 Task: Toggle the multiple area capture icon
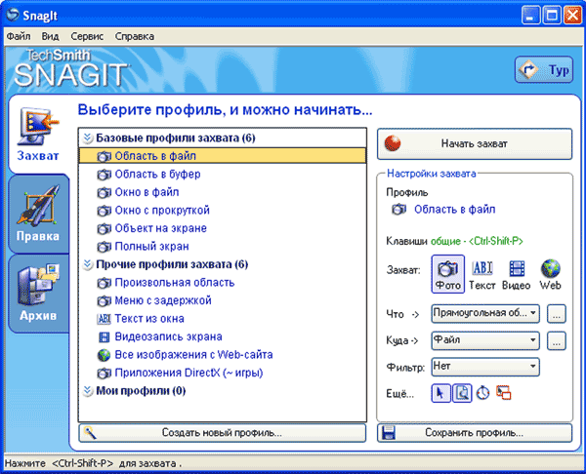coord(503,393)
